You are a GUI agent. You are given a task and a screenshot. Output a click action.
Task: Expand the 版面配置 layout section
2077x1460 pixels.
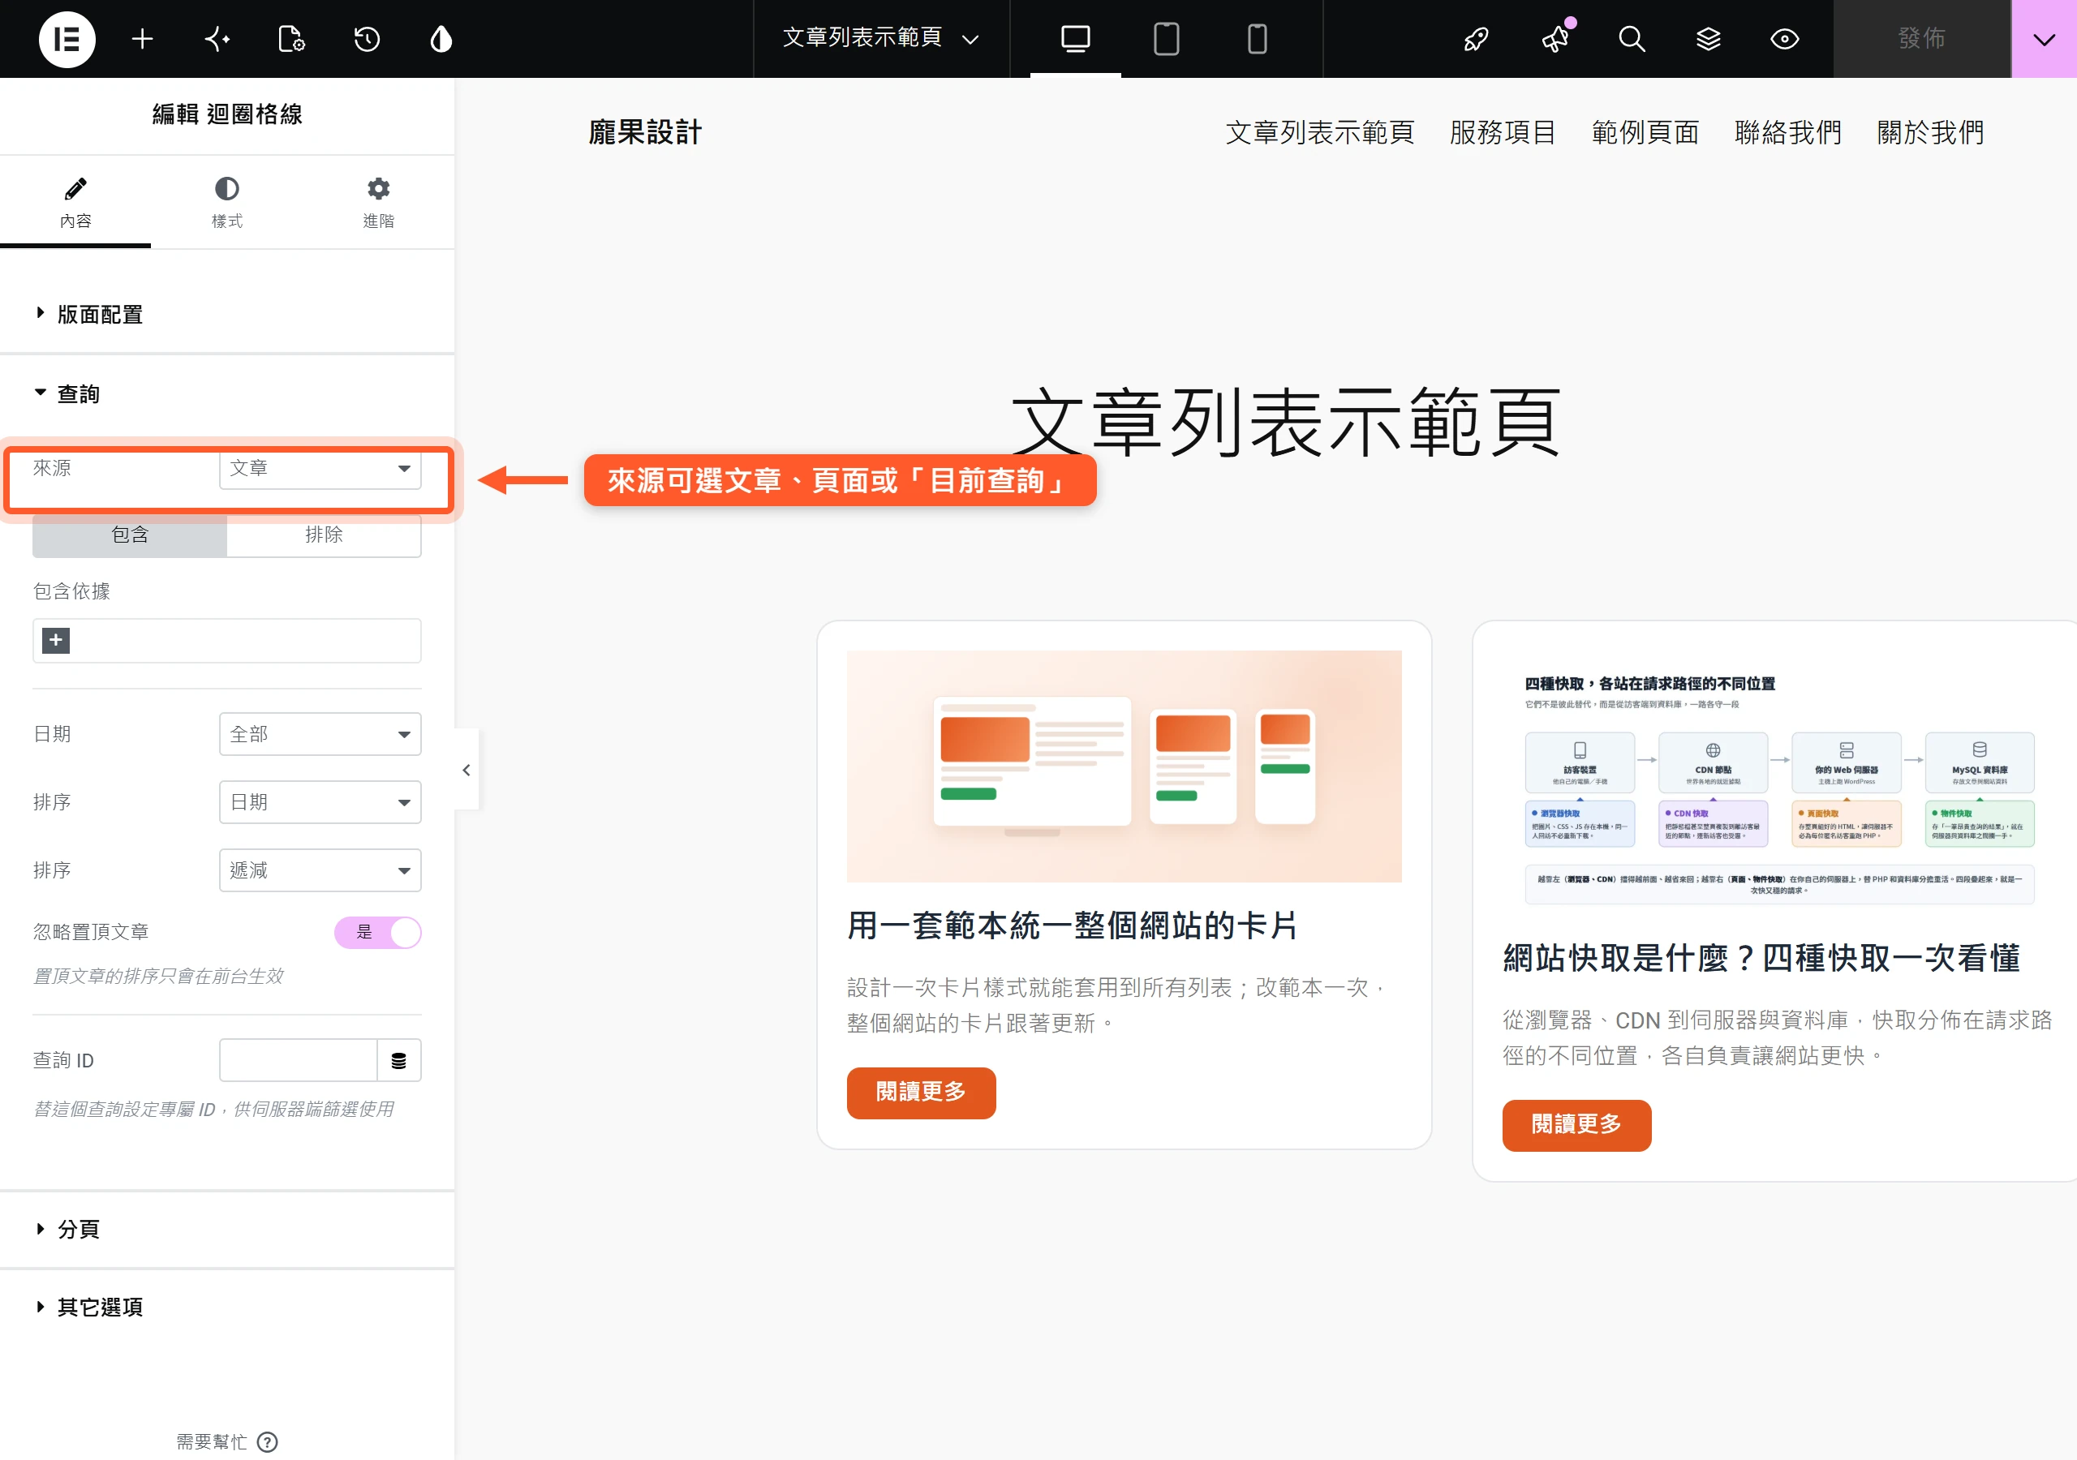[x=227, y=314]
